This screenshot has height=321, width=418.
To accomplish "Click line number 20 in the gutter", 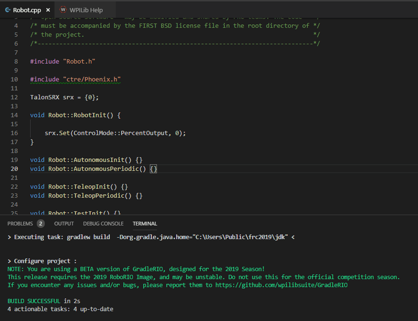I will 14,169.
